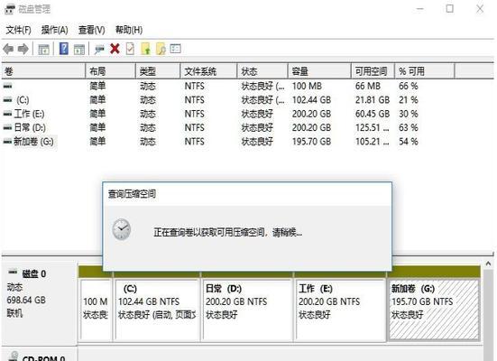Screen dimensions: 497x361
Task: Sort by the 文件系统 column header
Action: tap(209, 71)
